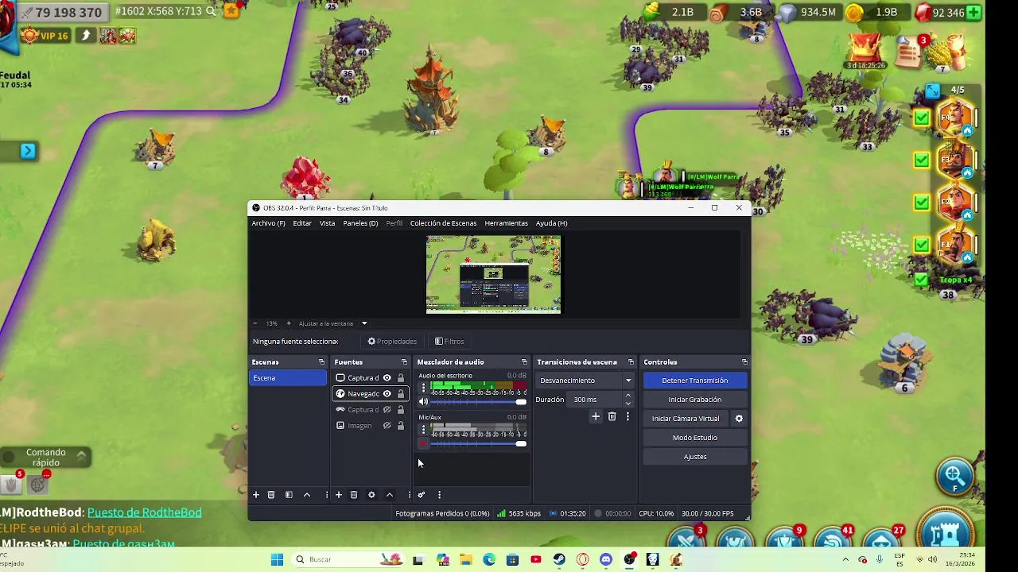
Task: Uncheck the first green troop checkbox
Action: (x=921, y=118)
